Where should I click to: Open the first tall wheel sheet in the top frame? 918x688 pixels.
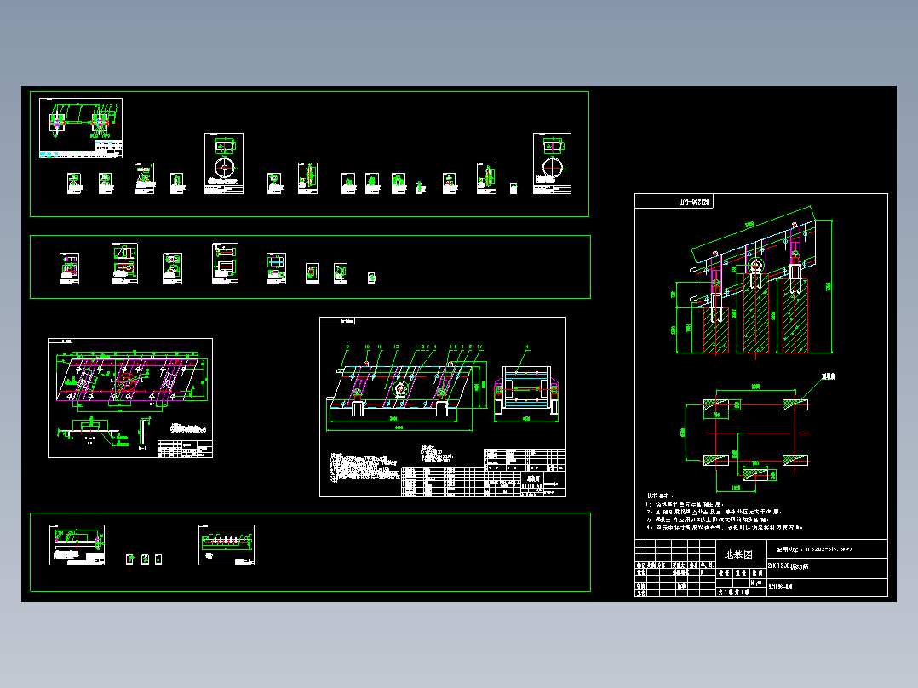(x=224, y=163)
